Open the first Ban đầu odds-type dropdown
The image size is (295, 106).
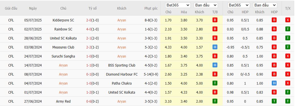(206, 5)
